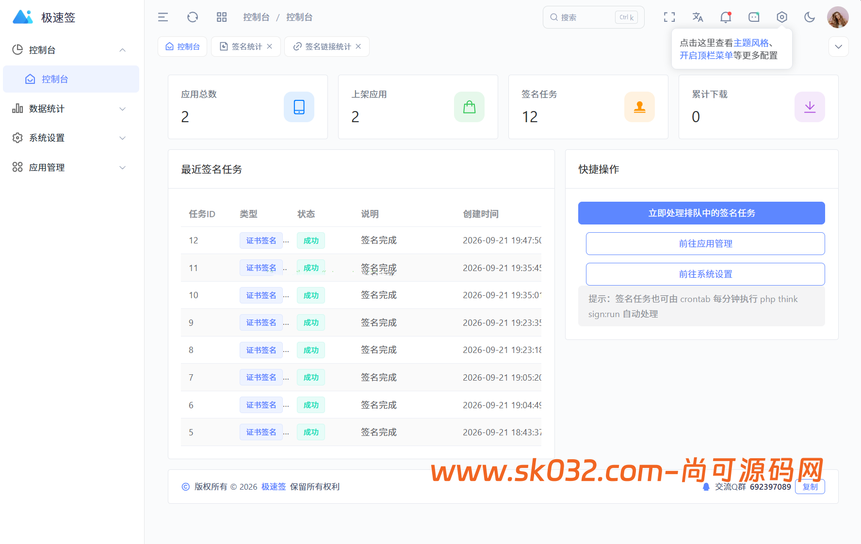
Task: Click the 签名完成 text in task 9 row
Action: pos(379,322)
